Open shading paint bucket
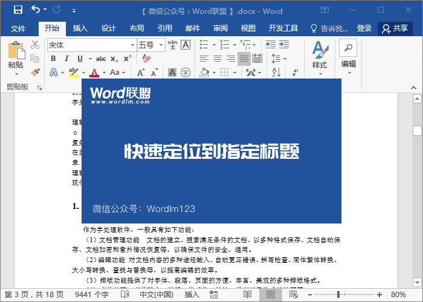Screen dimensions: 423x302 coord(204,72)
